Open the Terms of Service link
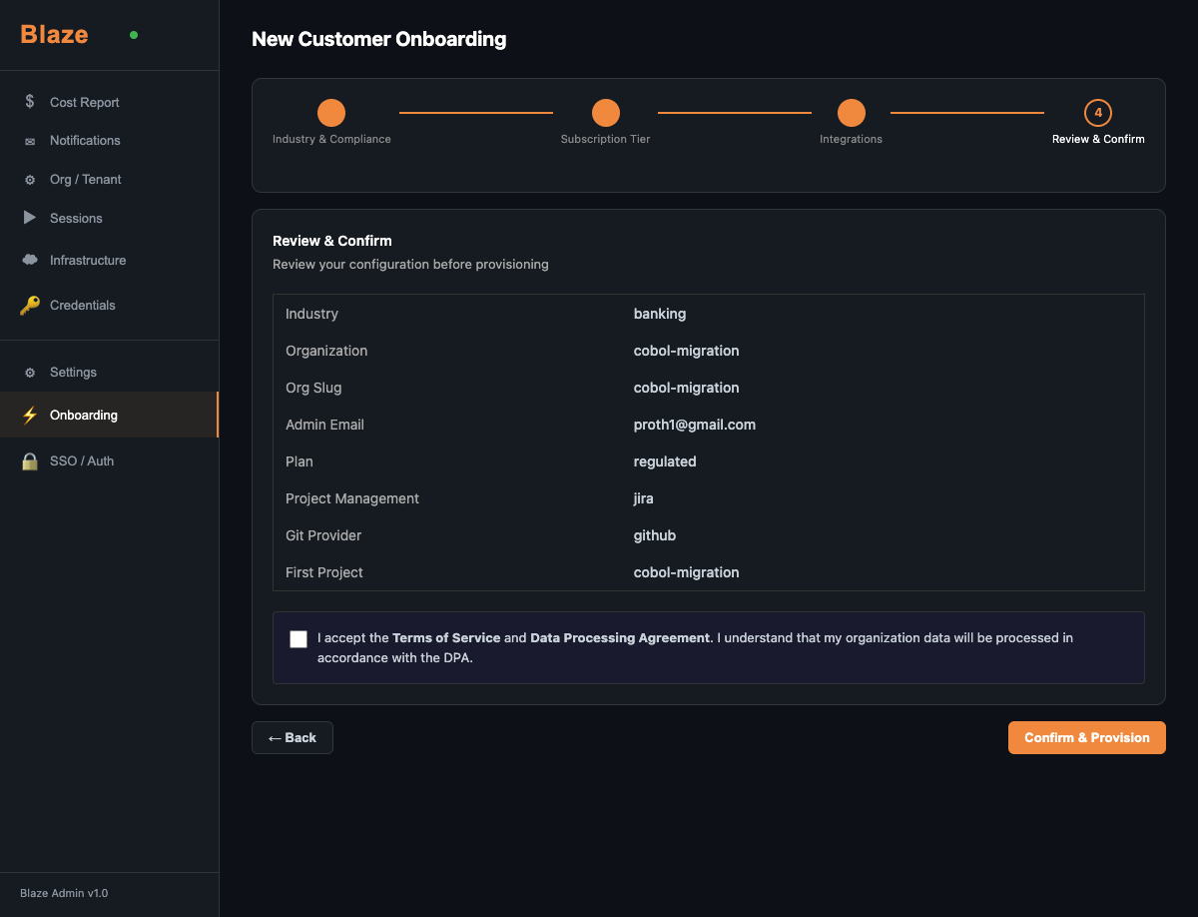The width and height of the screenshot is (1198, 917). (x=446, y=637)
